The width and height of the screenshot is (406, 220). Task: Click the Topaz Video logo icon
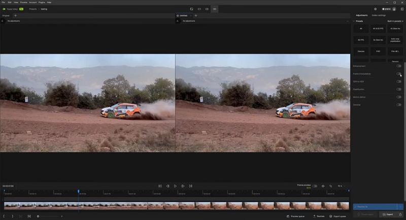click(x=4, y=9)
